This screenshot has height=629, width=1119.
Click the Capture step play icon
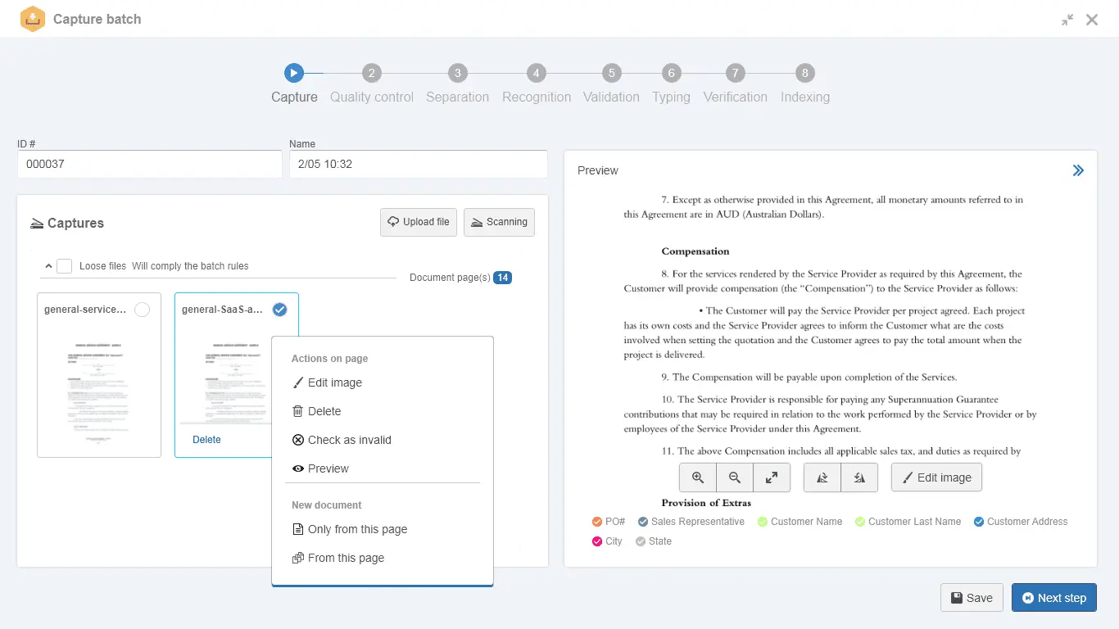[294, 73]
